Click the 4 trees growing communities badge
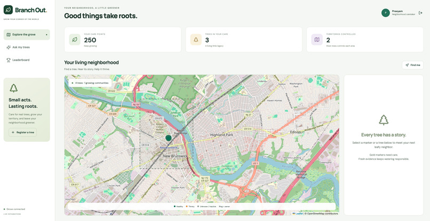The width and height of the screenshot is (430, 221). click(x=90, y=83)
